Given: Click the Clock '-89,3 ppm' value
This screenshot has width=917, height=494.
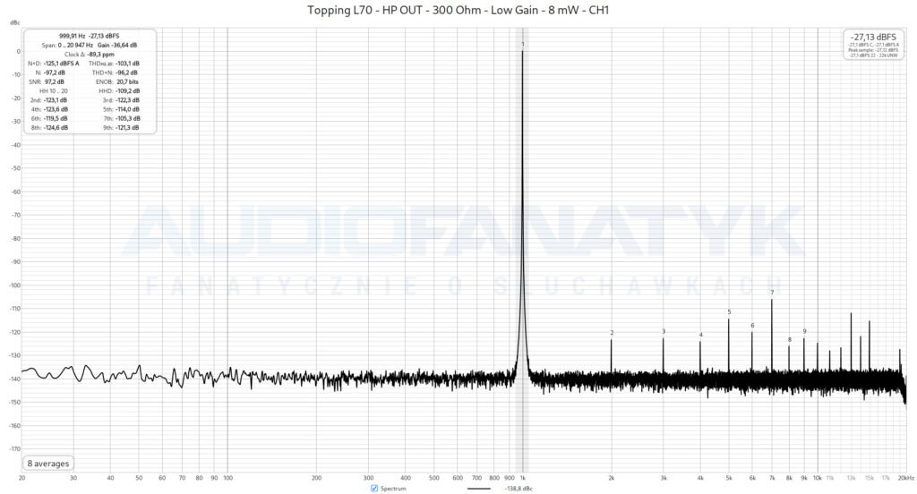Looking at the screenshot, I should [100, 55].
